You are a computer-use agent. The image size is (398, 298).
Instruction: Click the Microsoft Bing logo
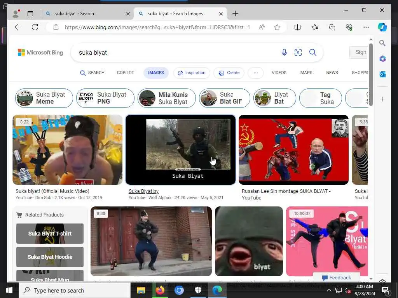[40, 52]
